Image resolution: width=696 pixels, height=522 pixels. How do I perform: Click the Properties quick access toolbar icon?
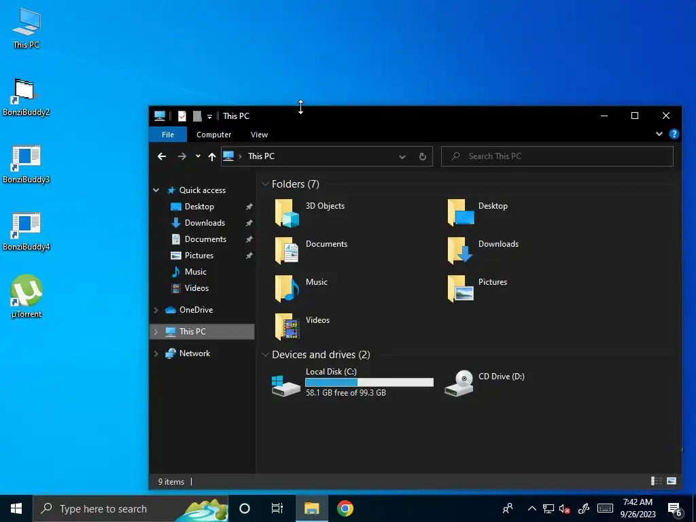[182, 116]
